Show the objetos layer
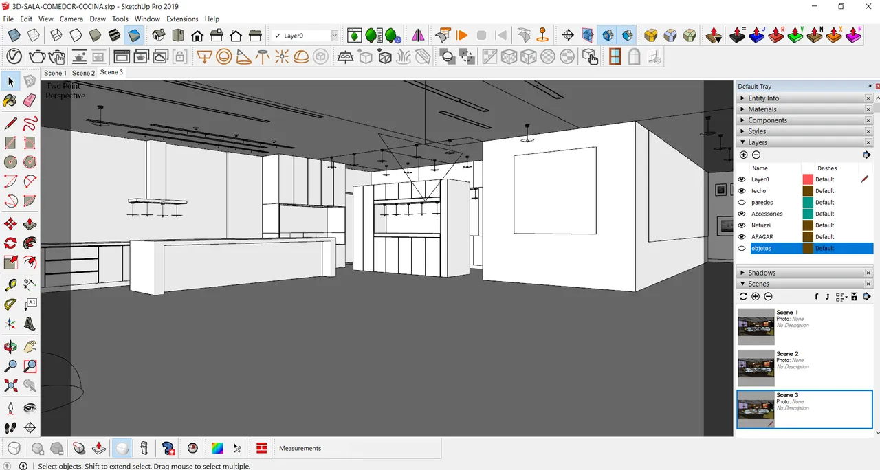Image resolution: width=880 pixels, height=470 pixels. (742, 248)
